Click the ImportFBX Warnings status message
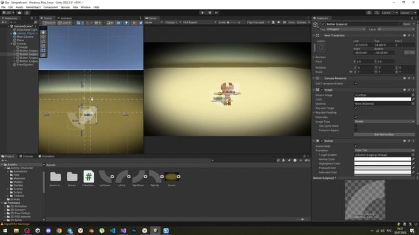This screenshot has height=235, width=419. click(x=16, y=224)
